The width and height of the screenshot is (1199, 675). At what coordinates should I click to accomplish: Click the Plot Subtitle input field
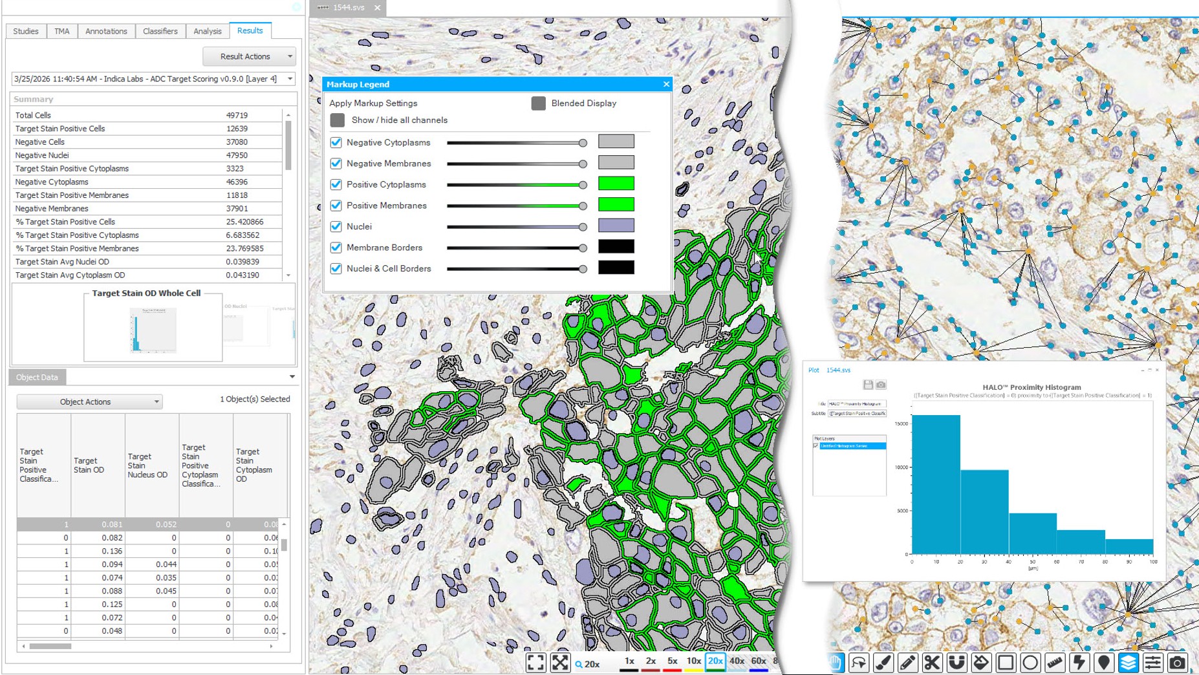(857, 413)
